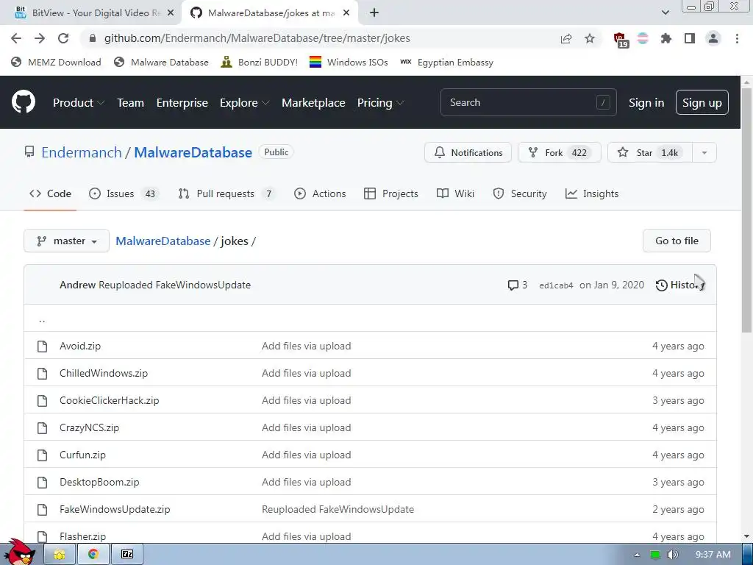Open File Explorer from the taskbar

coord(60,555)
